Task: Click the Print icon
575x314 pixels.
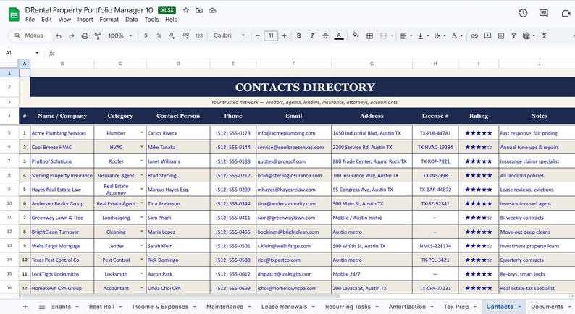Action: 85,36
